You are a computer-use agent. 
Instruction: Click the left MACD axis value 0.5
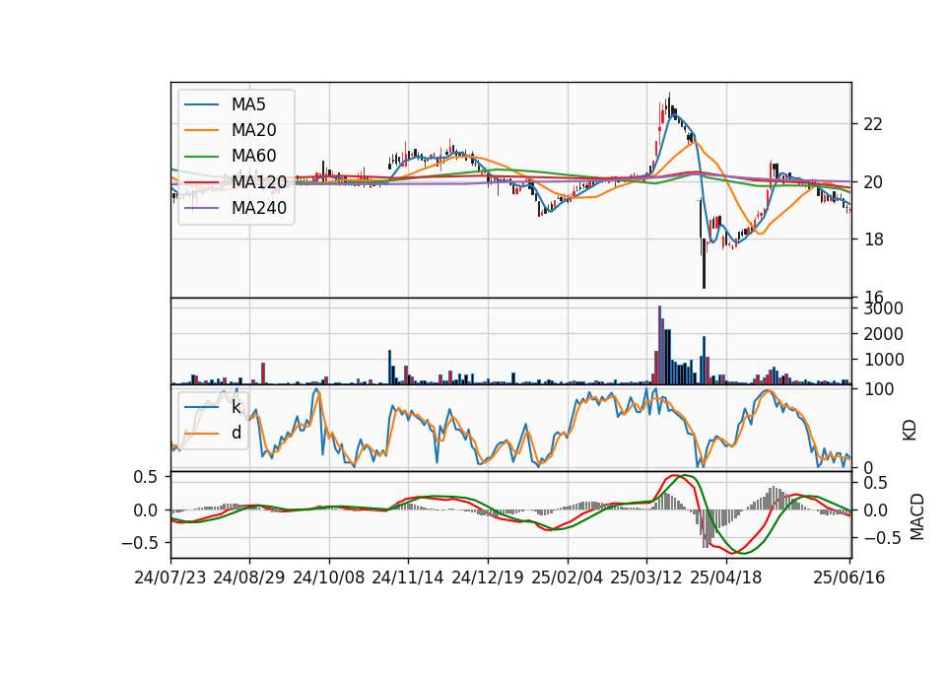tap(145, 477)
